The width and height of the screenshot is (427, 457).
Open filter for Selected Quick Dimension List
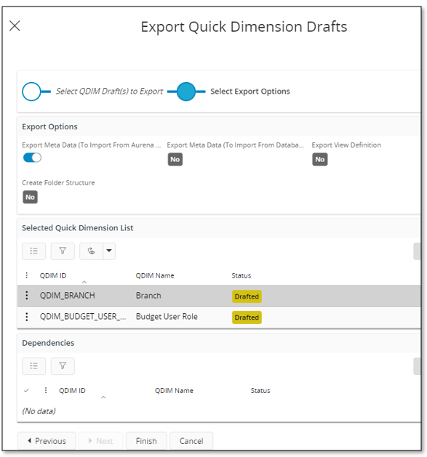click(63, 251)
